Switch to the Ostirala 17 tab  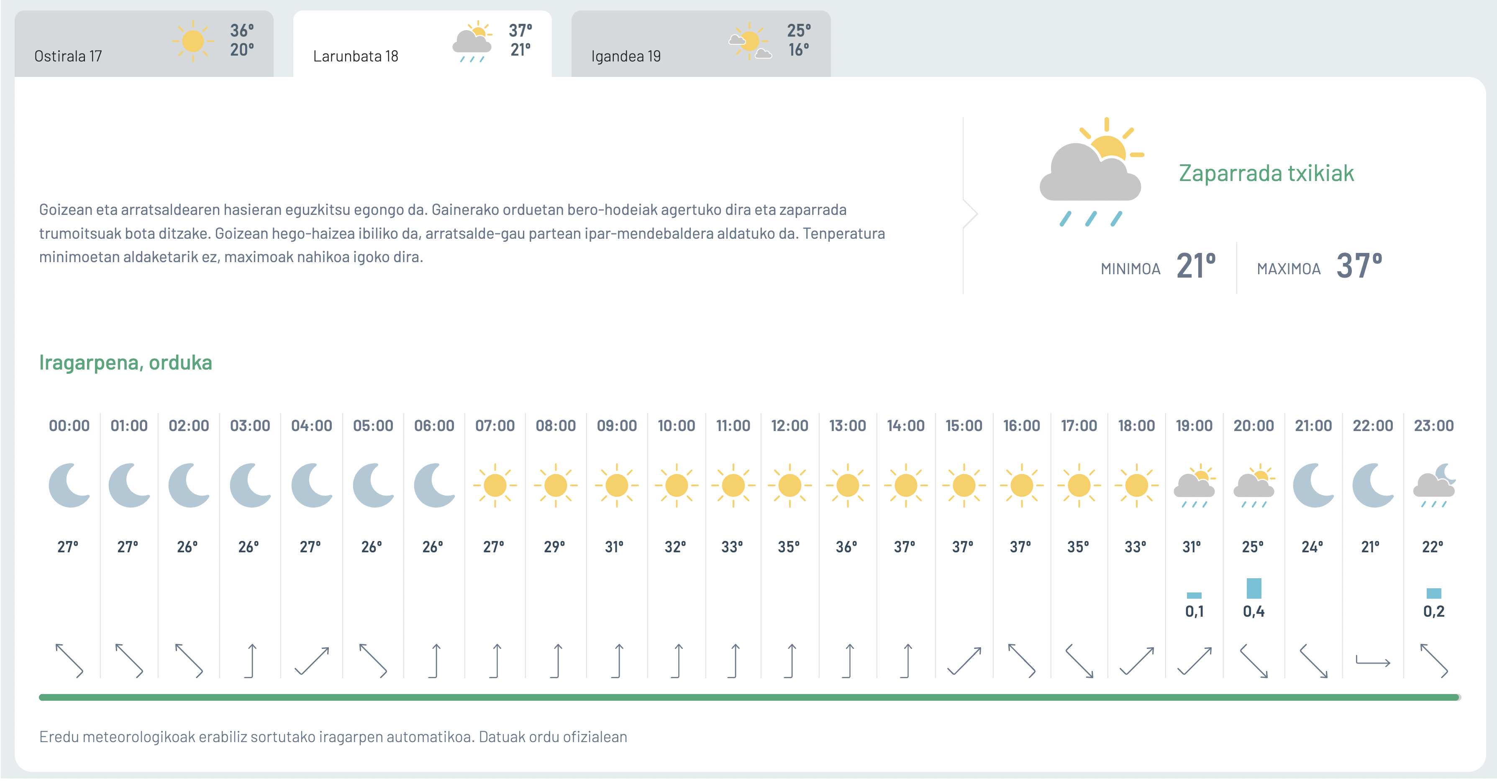pos(144,43)
